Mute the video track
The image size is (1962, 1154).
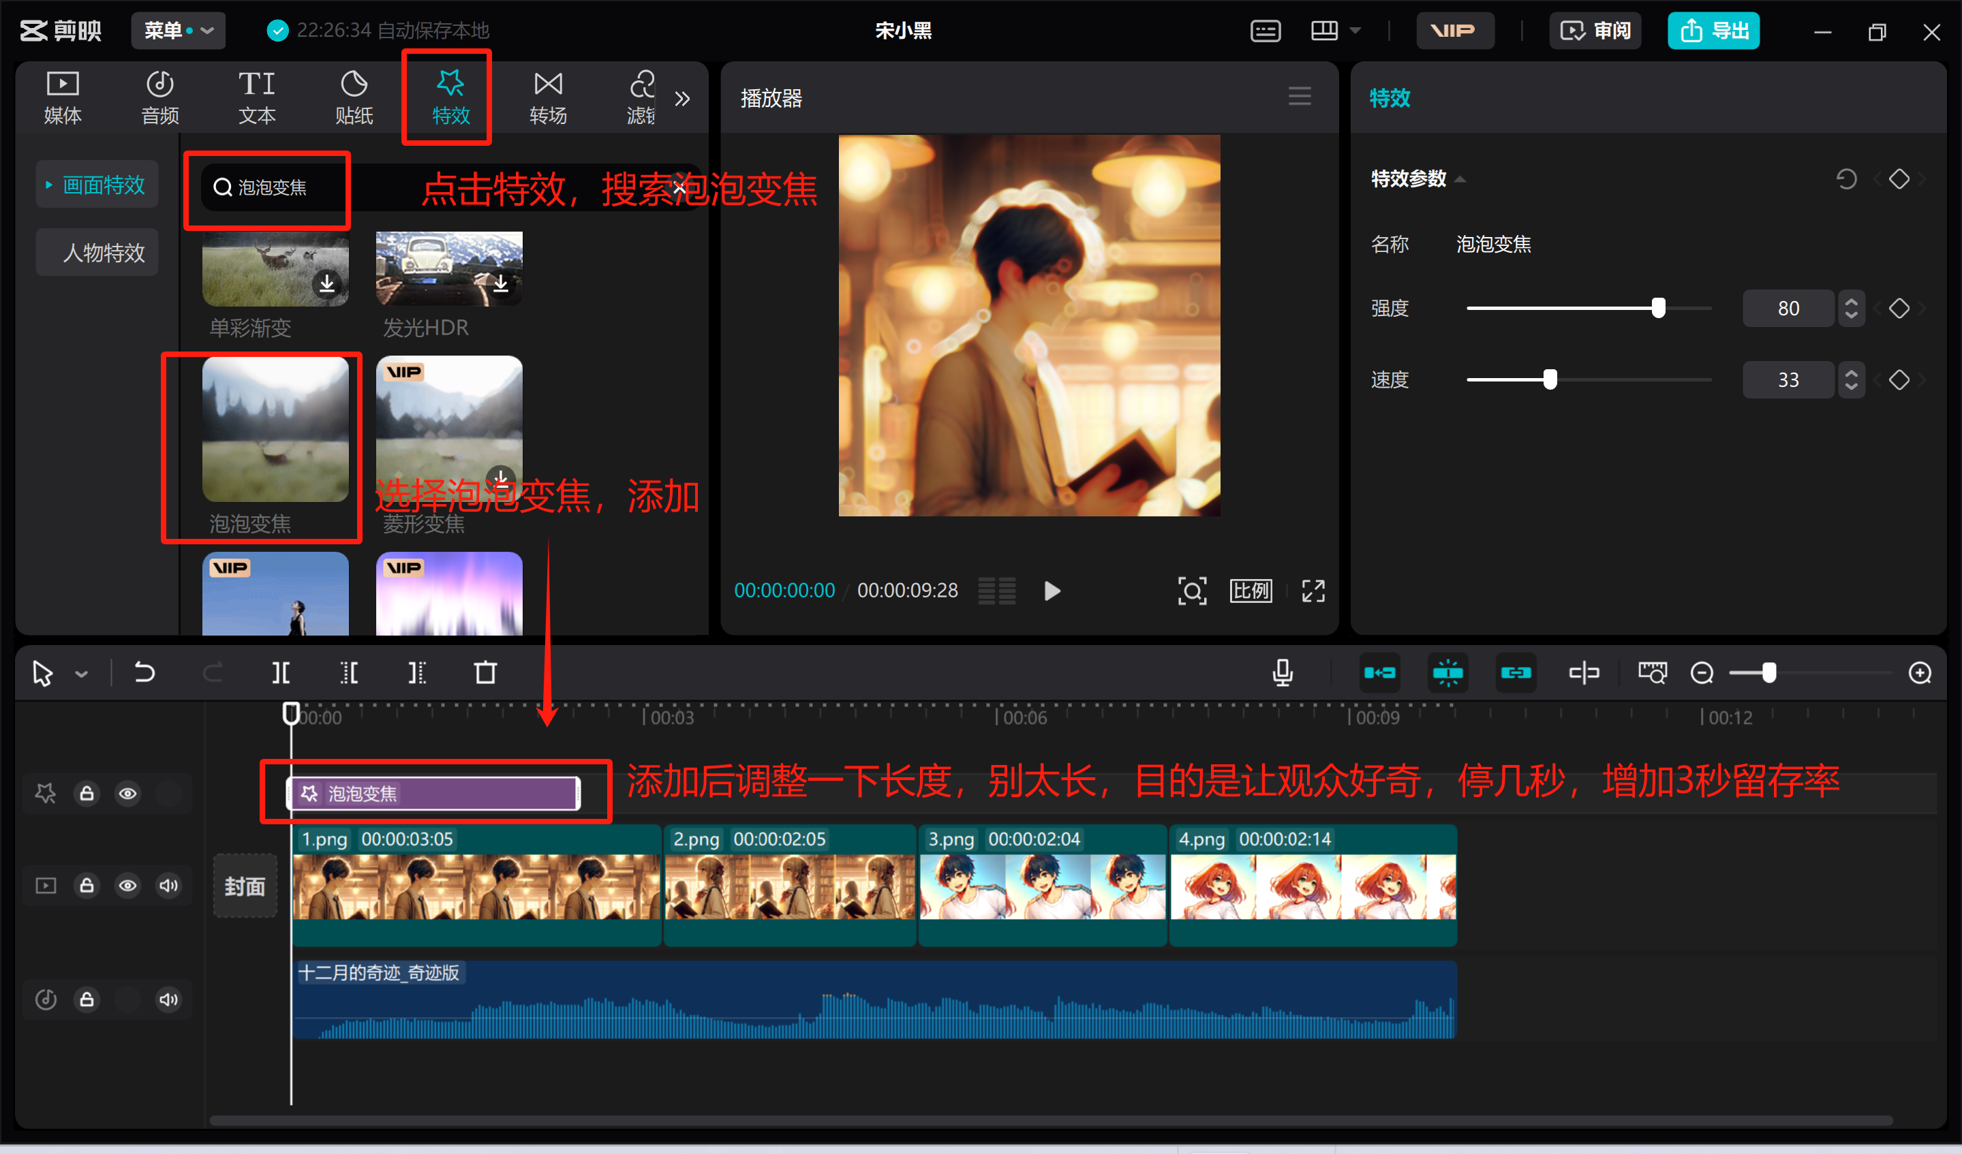click(168, 886)
